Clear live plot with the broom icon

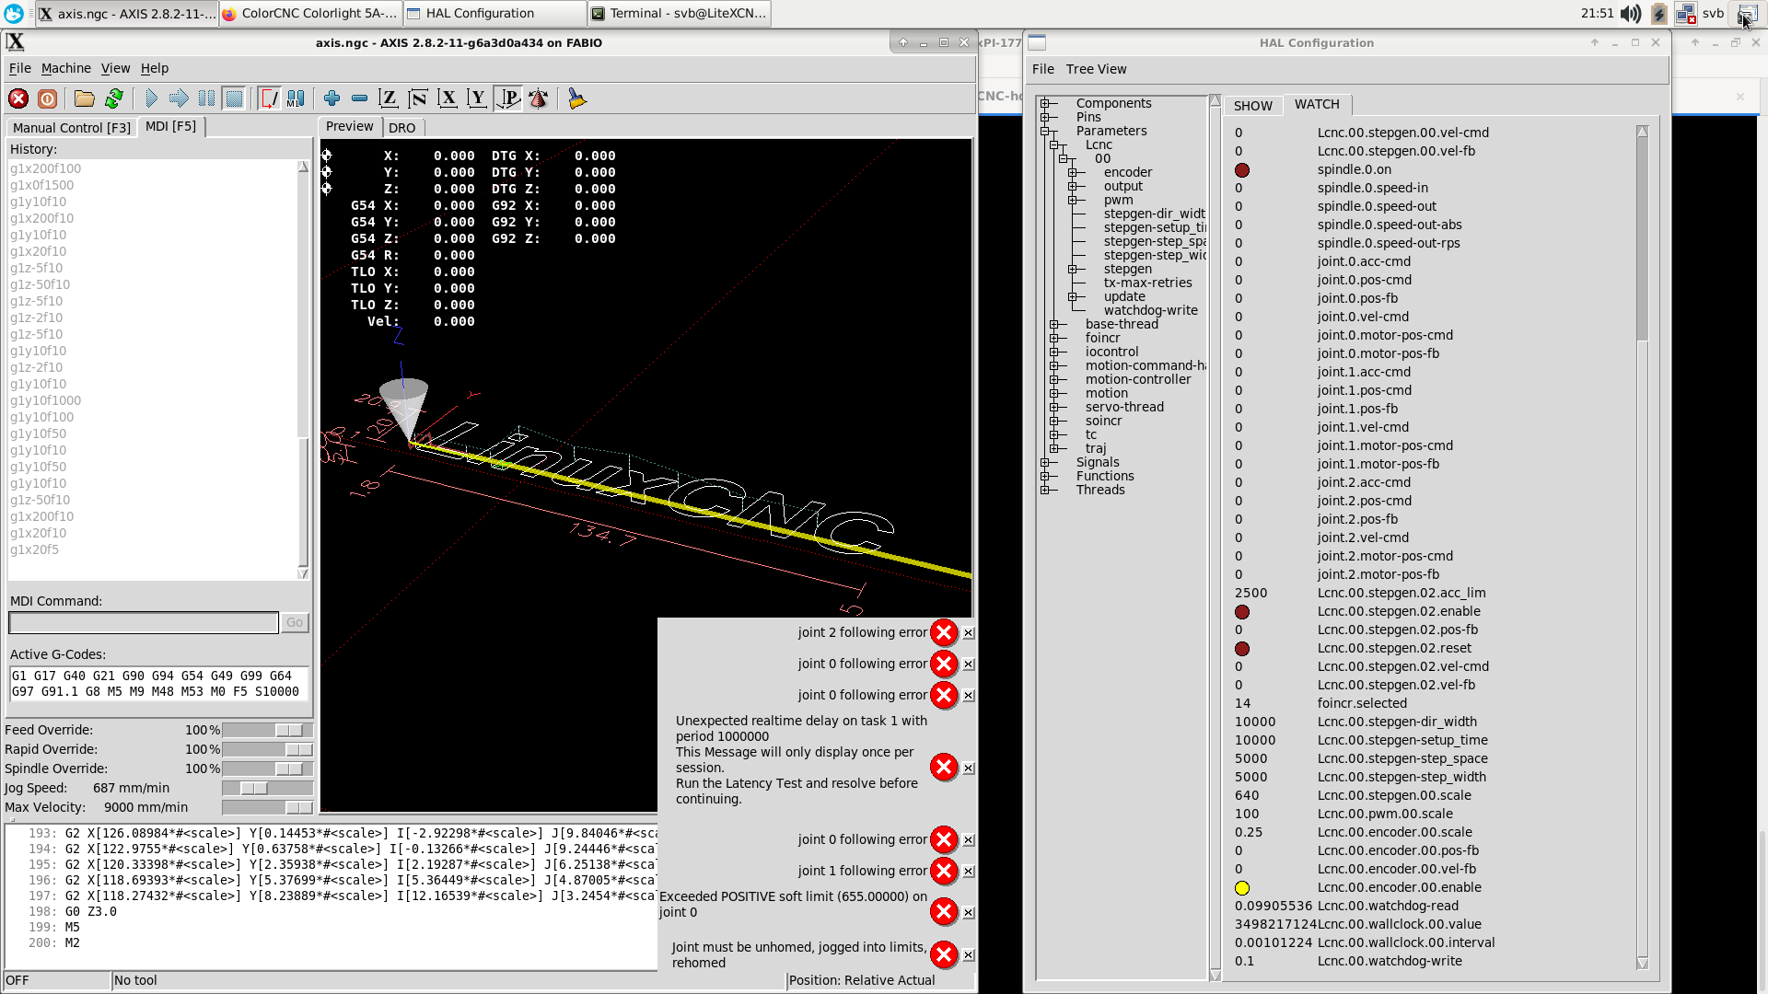[577, 98]
